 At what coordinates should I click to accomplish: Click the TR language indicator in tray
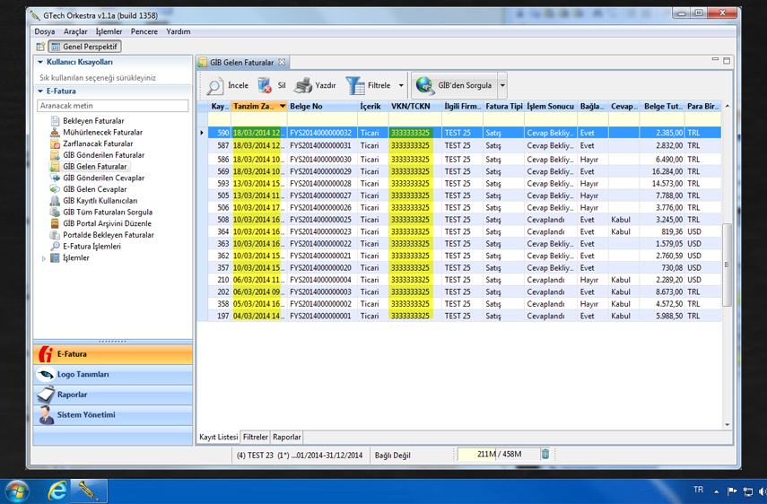click(x=698, y=490)
